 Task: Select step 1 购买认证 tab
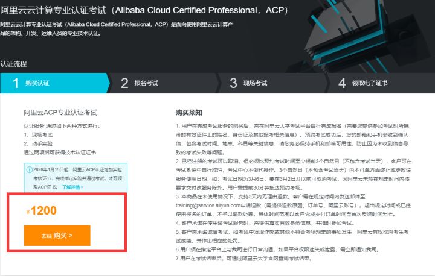(x=54, y=83)
